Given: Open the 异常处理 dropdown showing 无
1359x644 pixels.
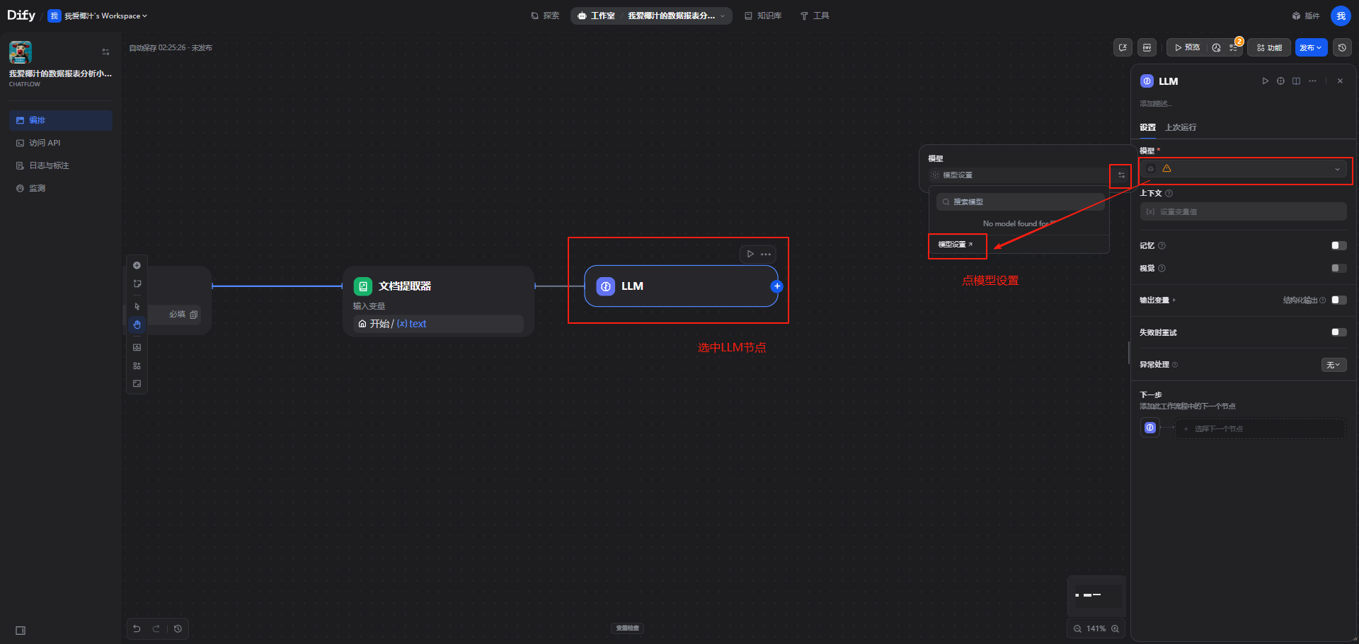Looking at the screenshot, I should pyautogui.click(x=1334, y=365).
